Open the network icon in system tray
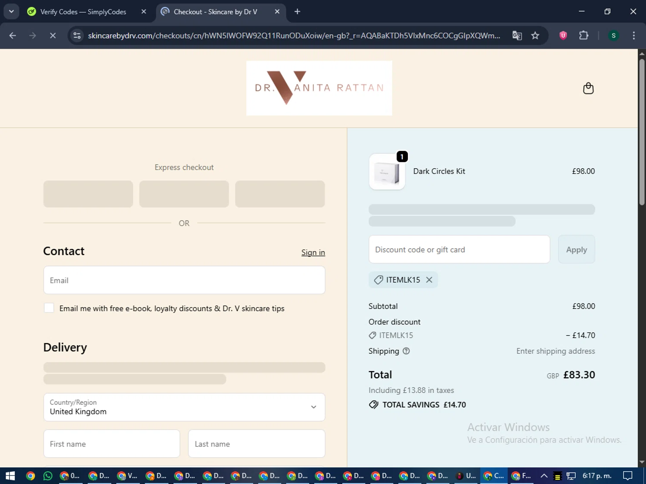The width and height of the screenshot is (646, 484). [571, 476]
